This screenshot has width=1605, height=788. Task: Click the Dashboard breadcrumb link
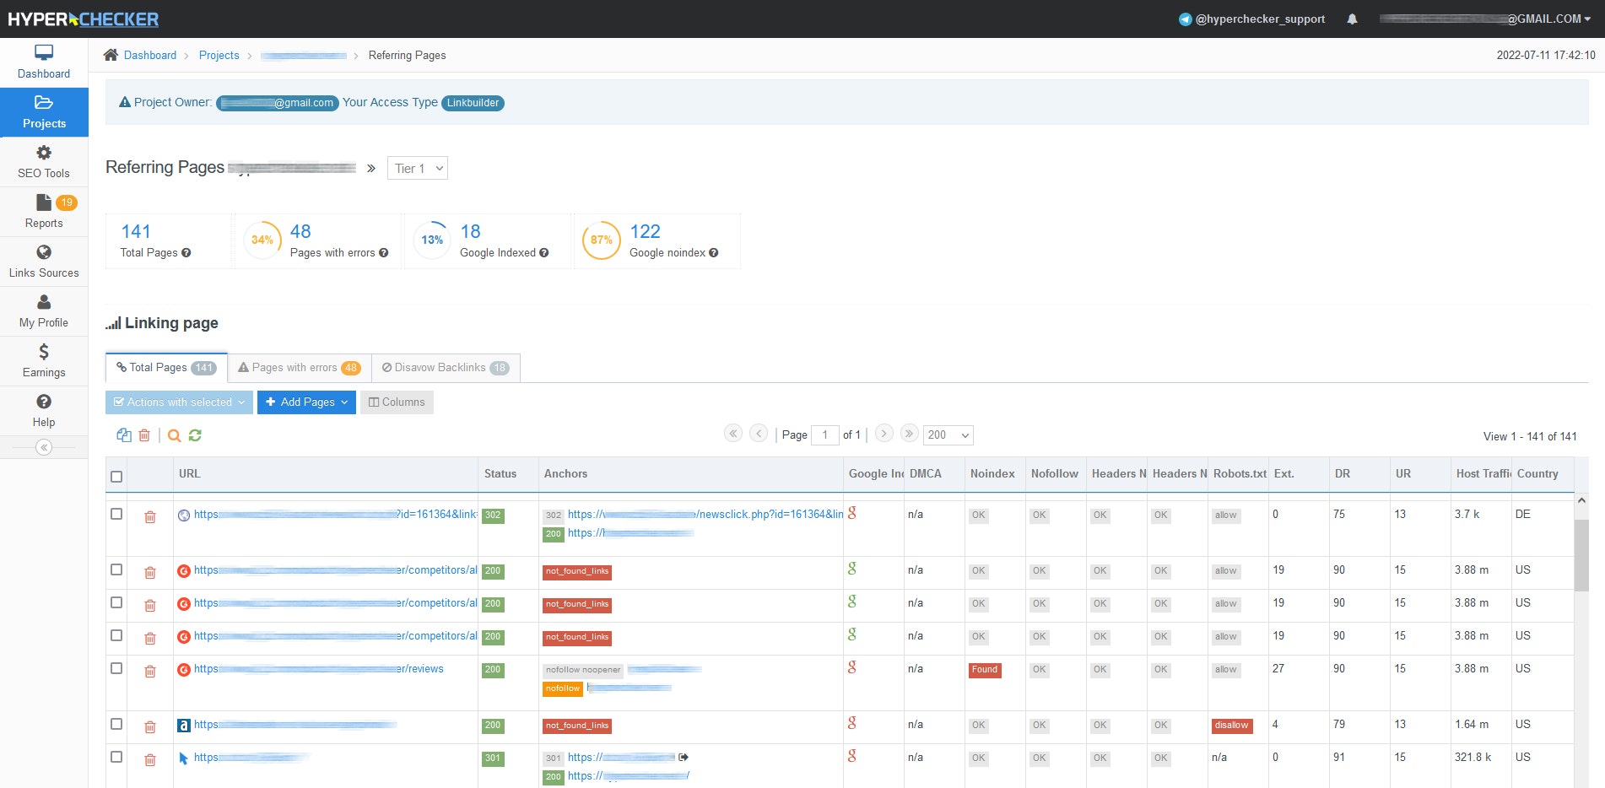point(149,56)
